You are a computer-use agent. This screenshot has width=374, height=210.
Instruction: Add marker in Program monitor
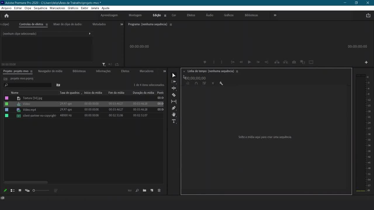(x=205, y=62)
